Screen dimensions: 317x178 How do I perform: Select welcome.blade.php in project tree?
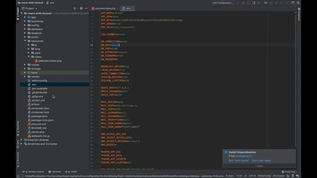pos(50,61)
